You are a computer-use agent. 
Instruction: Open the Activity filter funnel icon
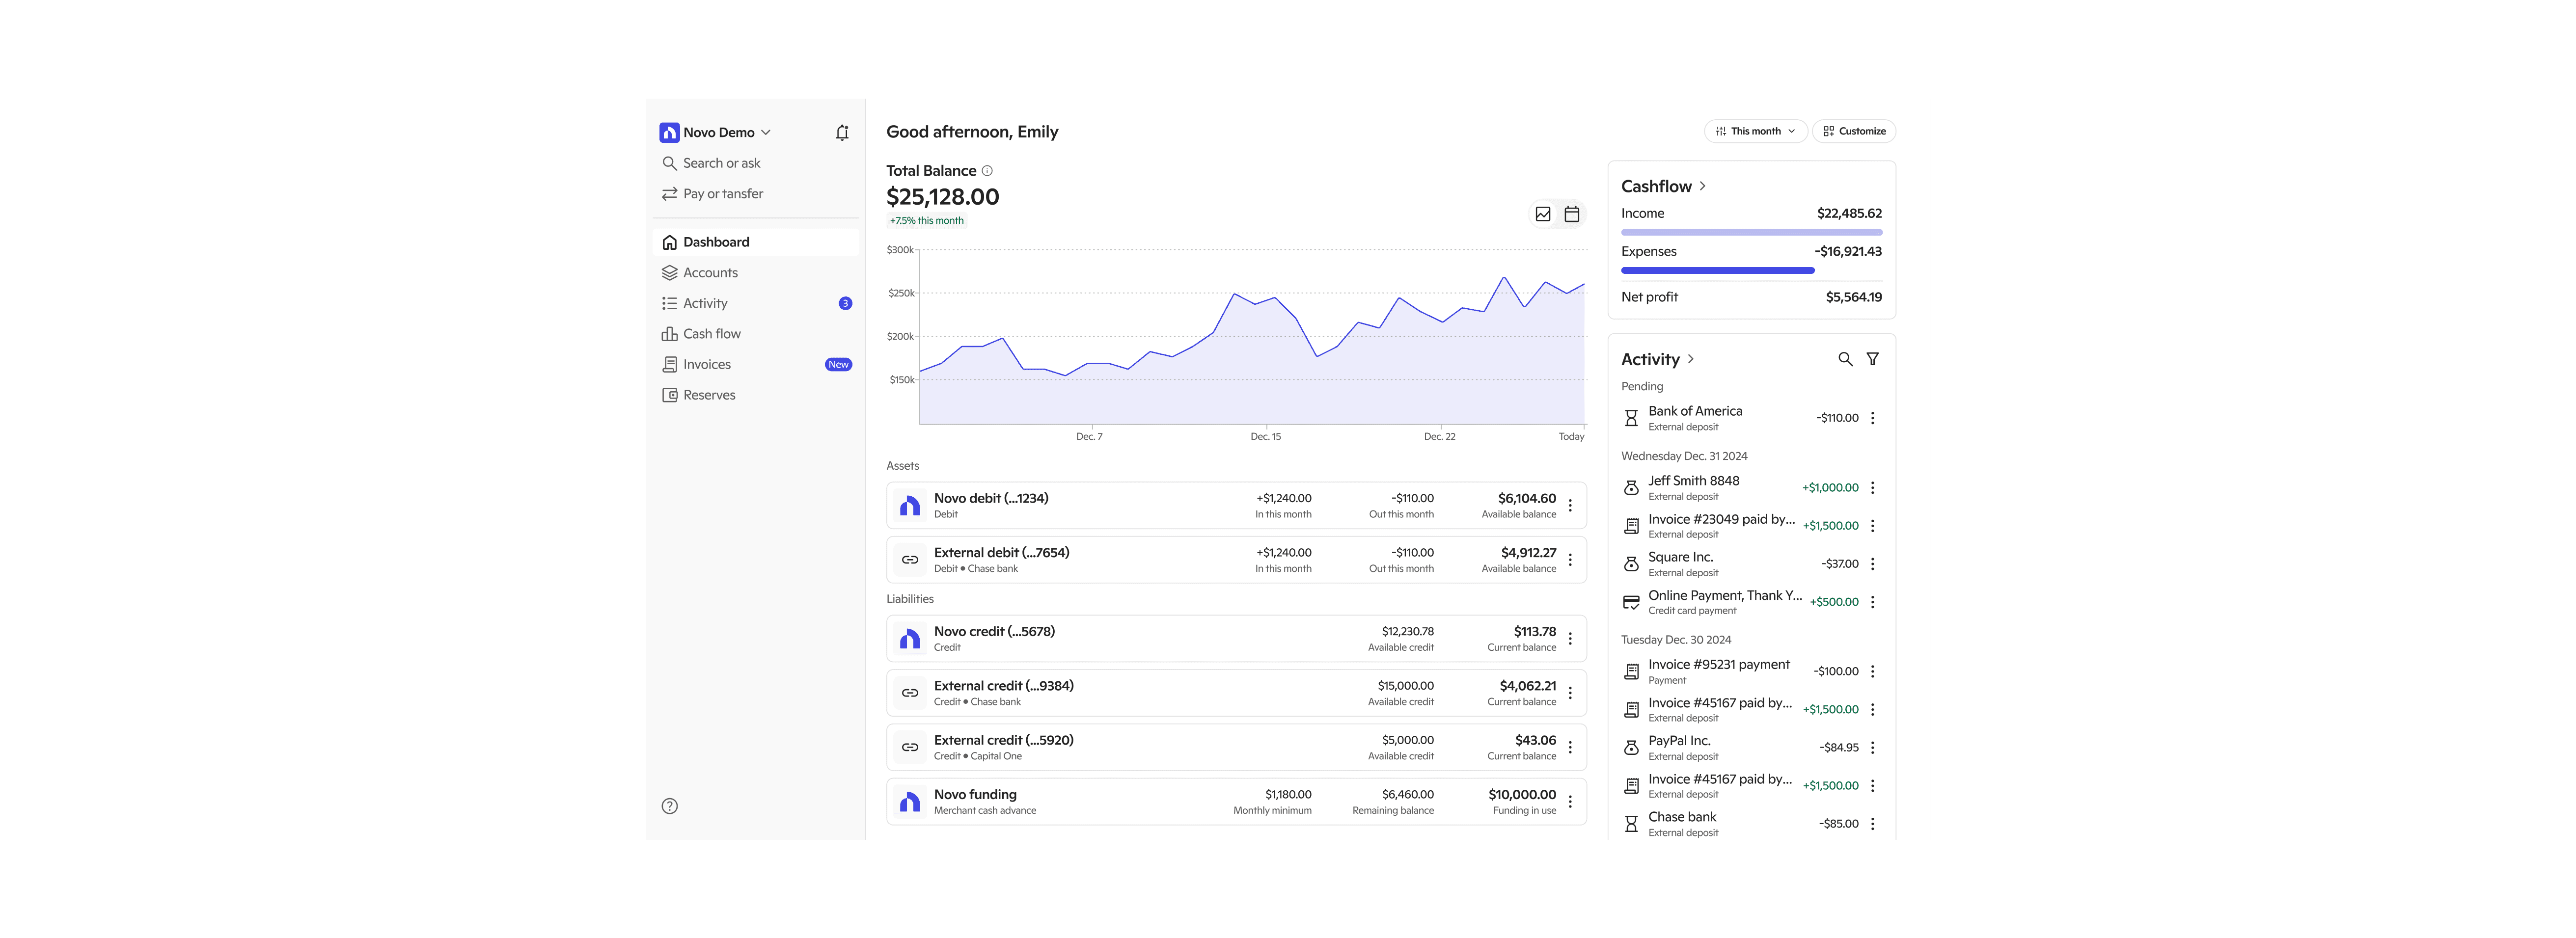coord(1872,359)
